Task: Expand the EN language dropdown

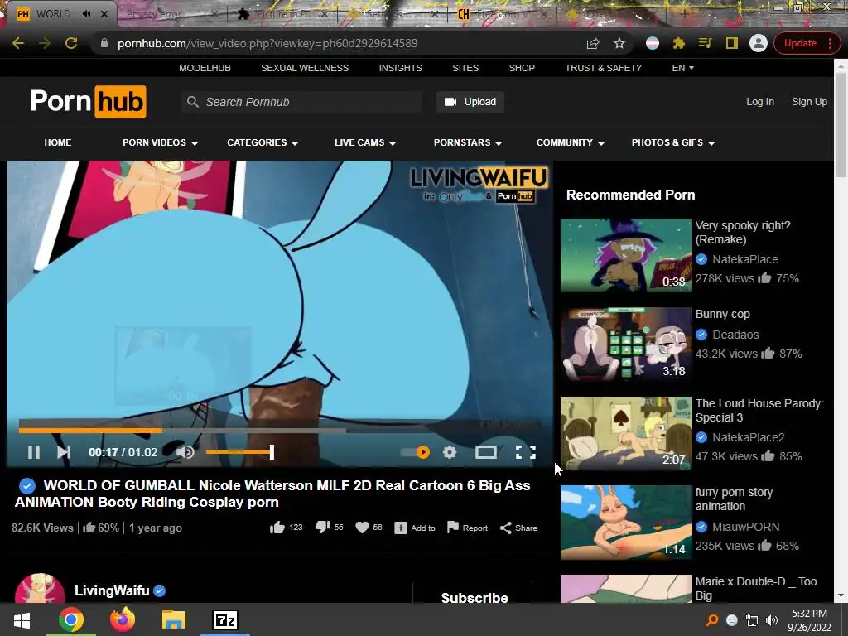Action: tap(682, 68)
